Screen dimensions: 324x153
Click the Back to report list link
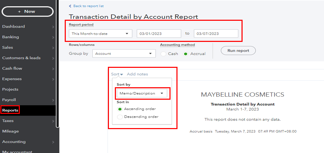pyautogui.click(x=86, y=6)
